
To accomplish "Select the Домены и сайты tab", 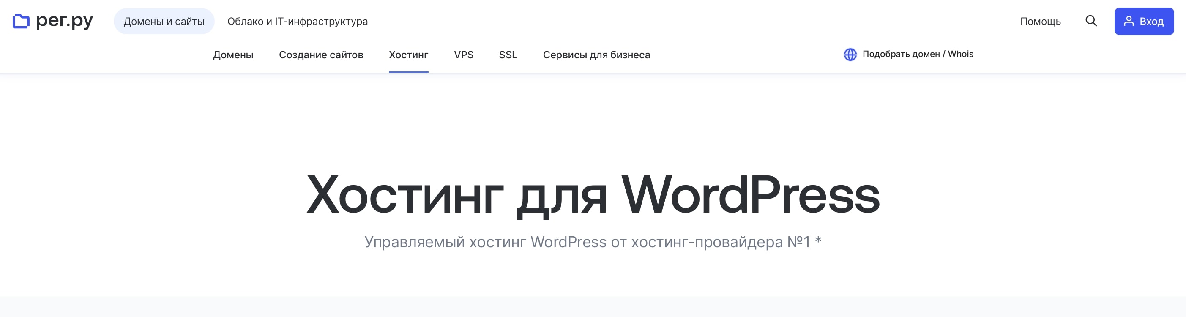I will point(164,21).
